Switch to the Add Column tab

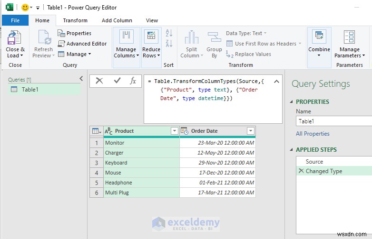[117, 20]
